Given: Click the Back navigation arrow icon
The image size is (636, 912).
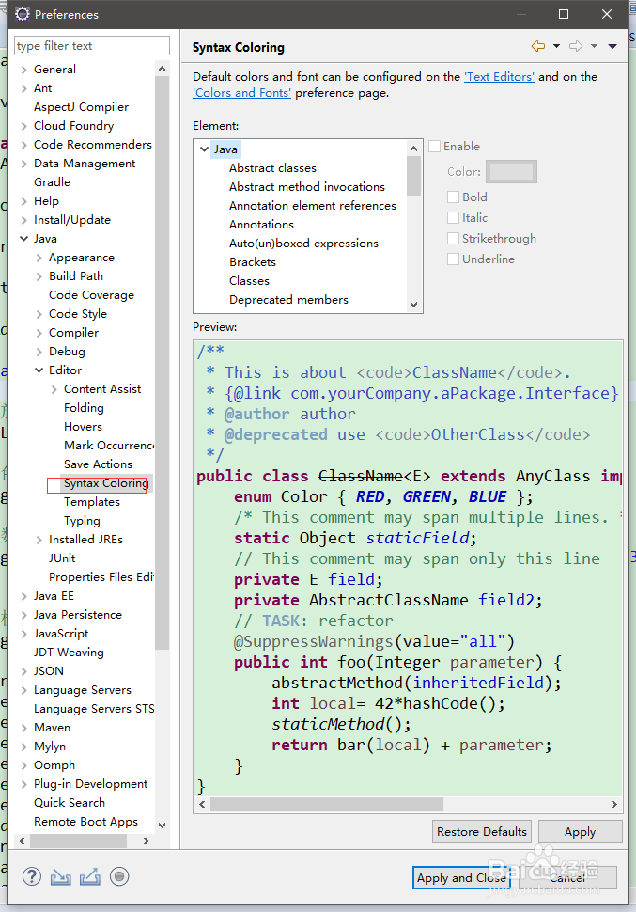Looking at the screenshot, I should coord(538,46).
